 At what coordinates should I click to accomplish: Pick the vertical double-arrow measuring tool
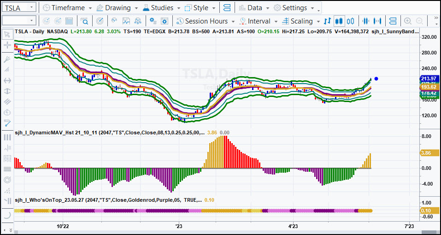(7, 91)
